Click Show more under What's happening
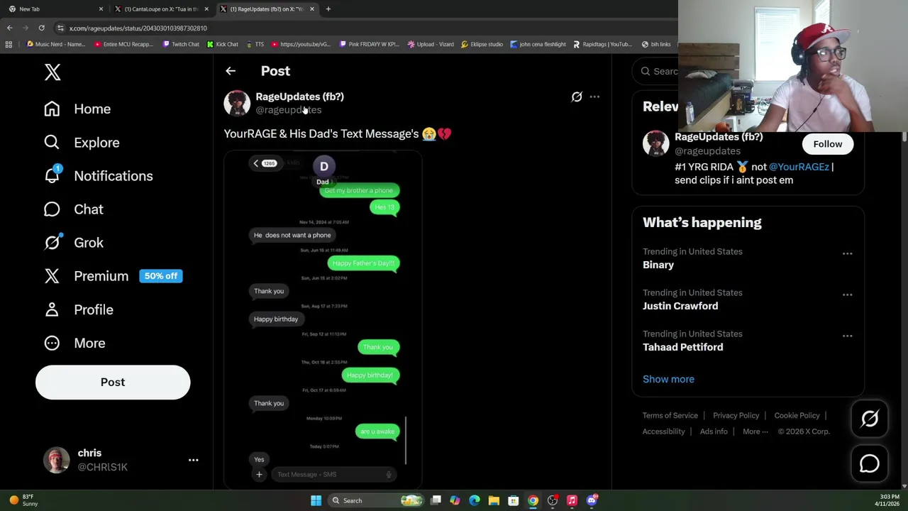Screen dimensions: 908x511 point(668,379)
